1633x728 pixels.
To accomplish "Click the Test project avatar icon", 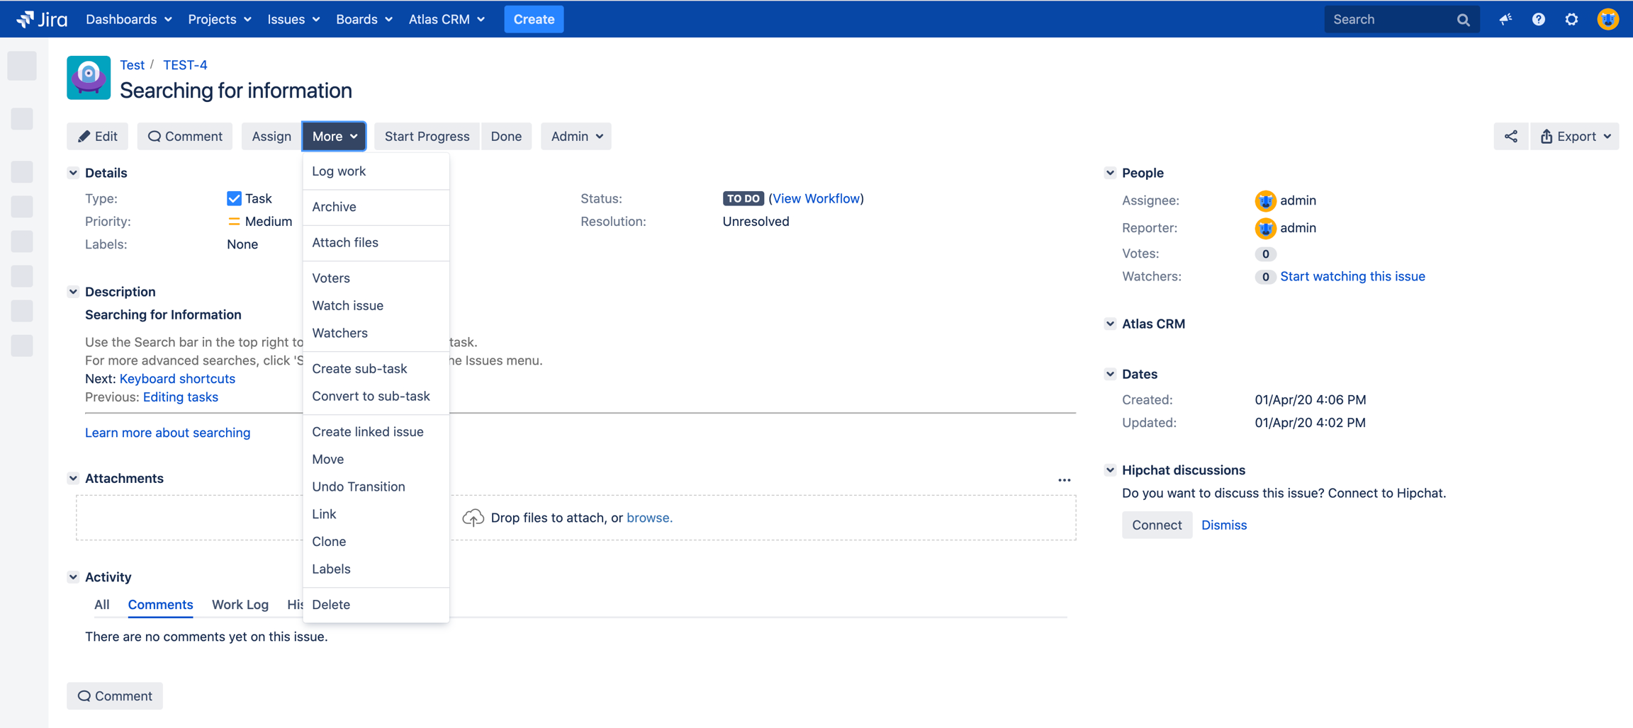I will 89,78.
